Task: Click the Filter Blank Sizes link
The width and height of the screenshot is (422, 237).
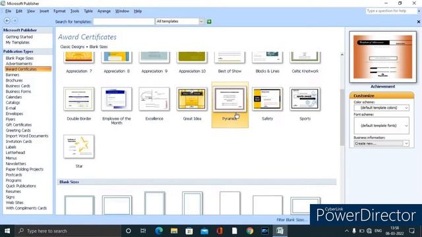Action: (292, 220)
